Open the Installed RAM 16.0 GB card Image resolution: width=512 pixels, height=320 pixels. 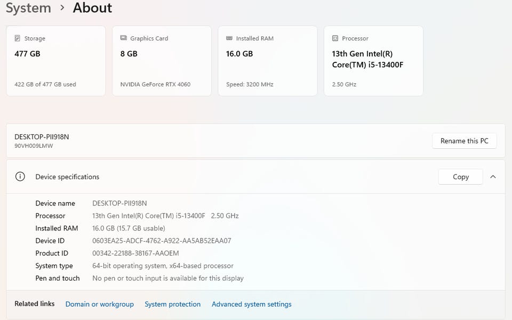point(267,61)
